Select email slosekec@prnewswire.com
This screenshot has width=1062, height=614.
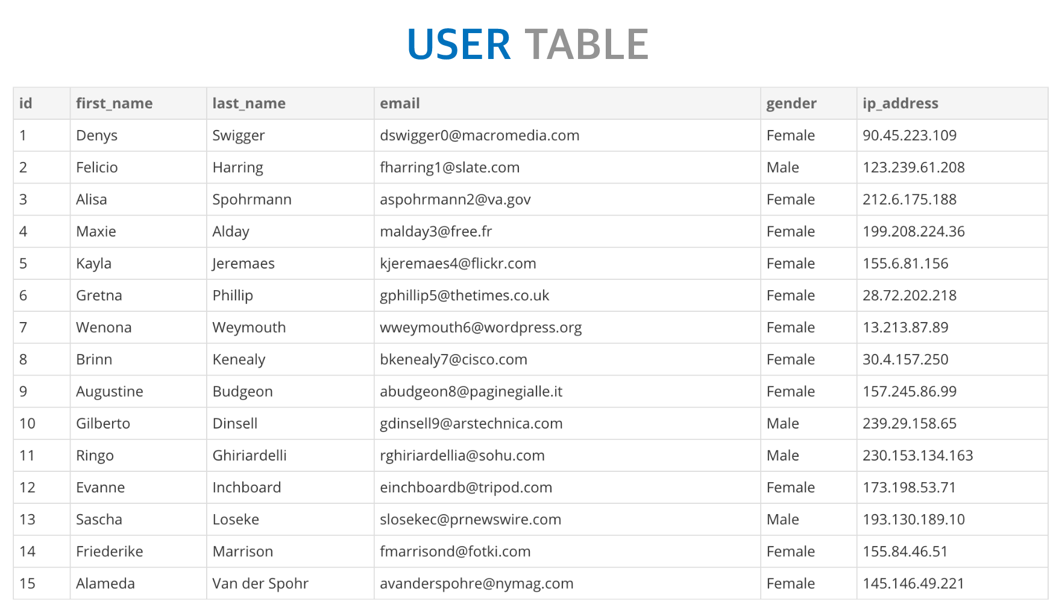pyautogui.click(x=470, y=519)
